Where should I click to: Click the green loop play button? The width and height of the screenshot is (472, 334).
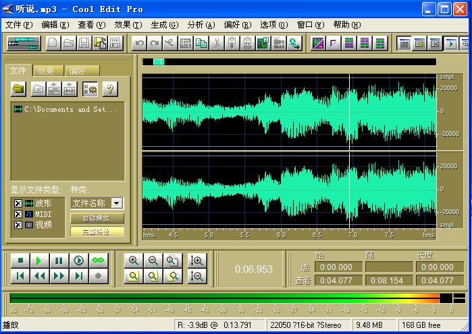[x=99, y=261]
